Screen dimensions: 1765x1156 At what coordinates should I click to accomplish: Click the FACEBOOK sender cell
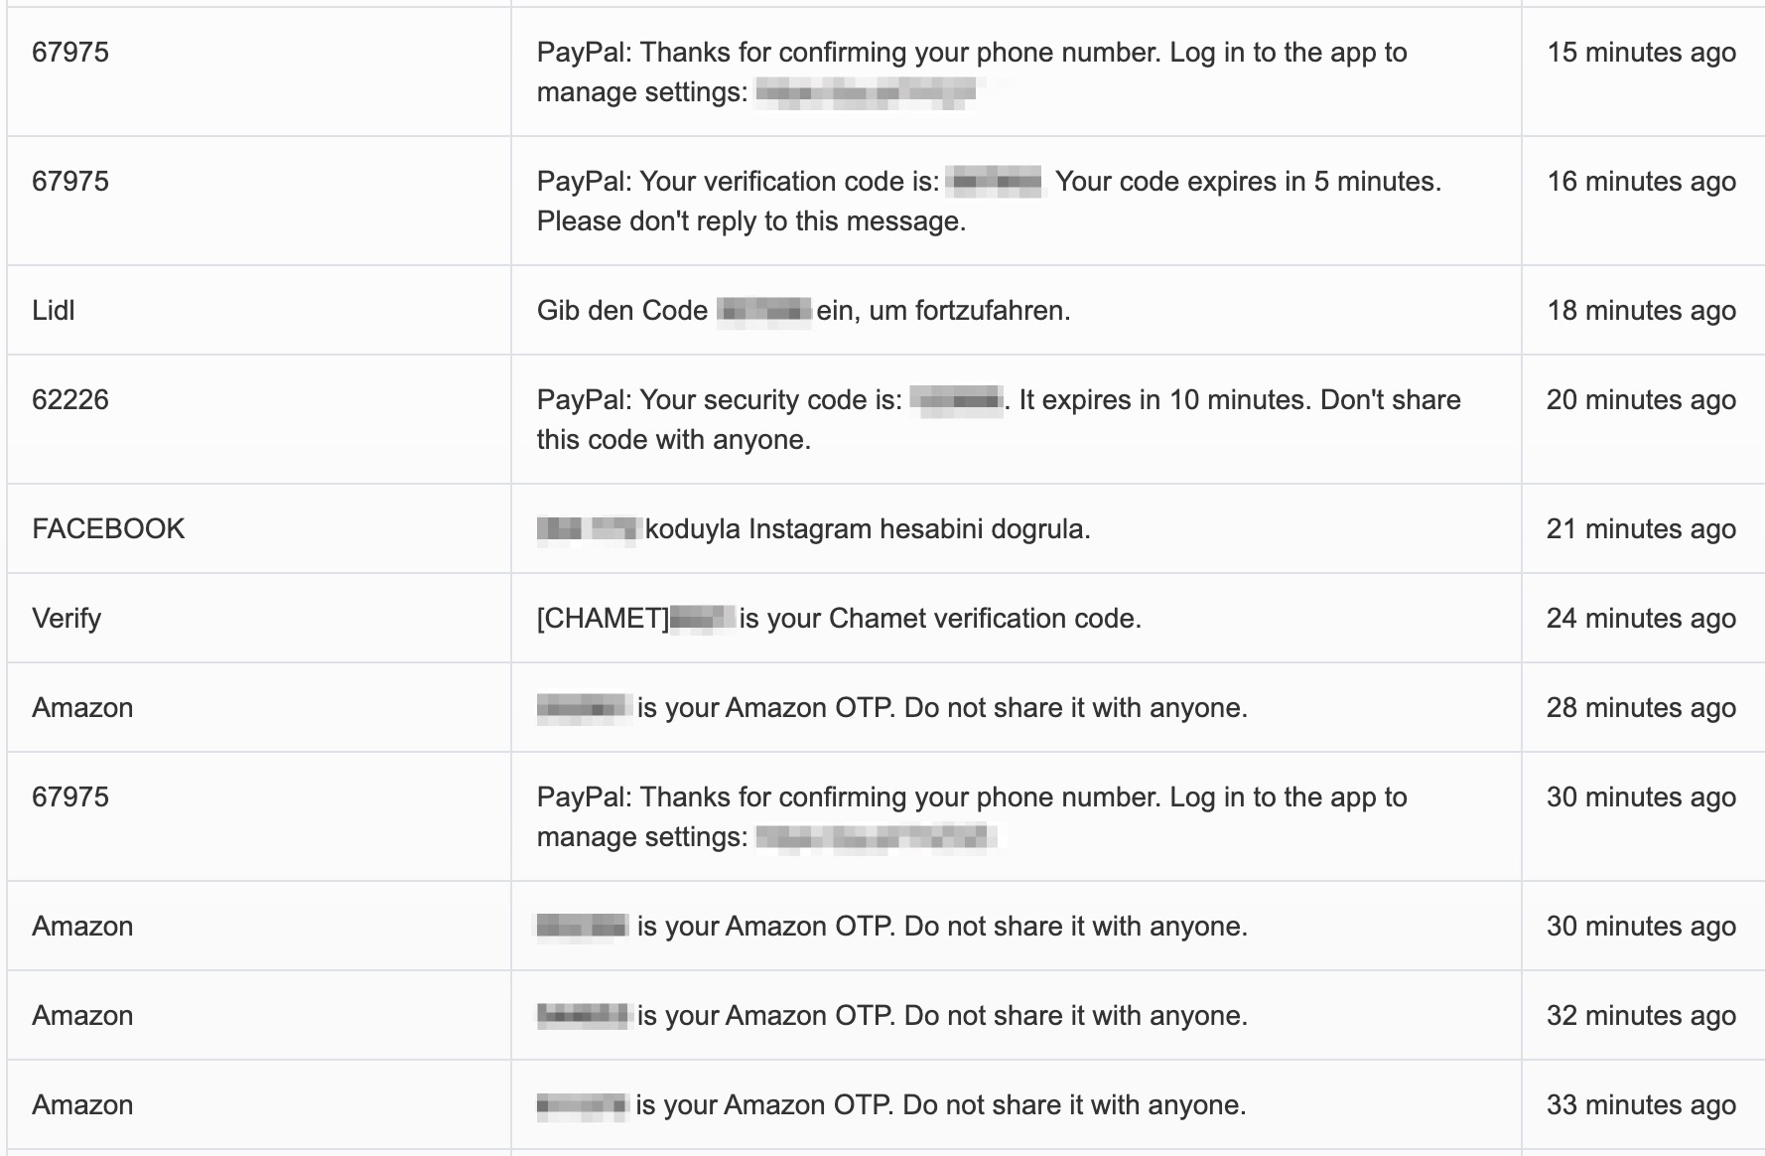point(108,529)
